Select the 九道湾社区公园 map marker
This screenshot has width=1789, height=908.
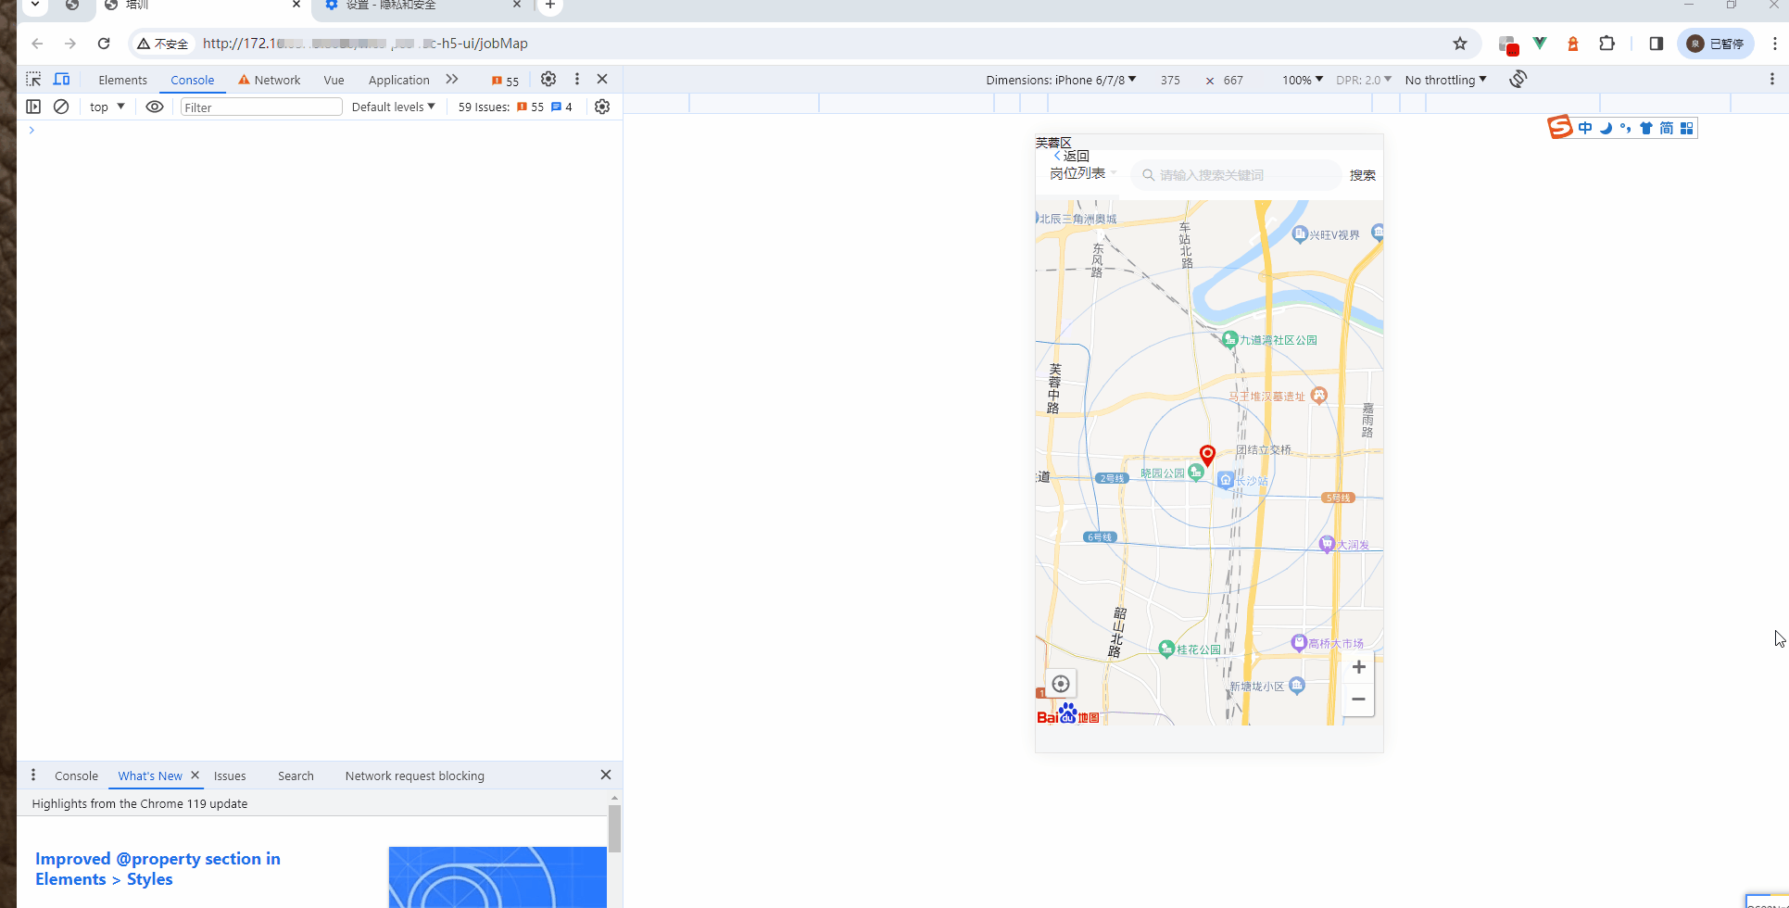(x=1230, y=339)
